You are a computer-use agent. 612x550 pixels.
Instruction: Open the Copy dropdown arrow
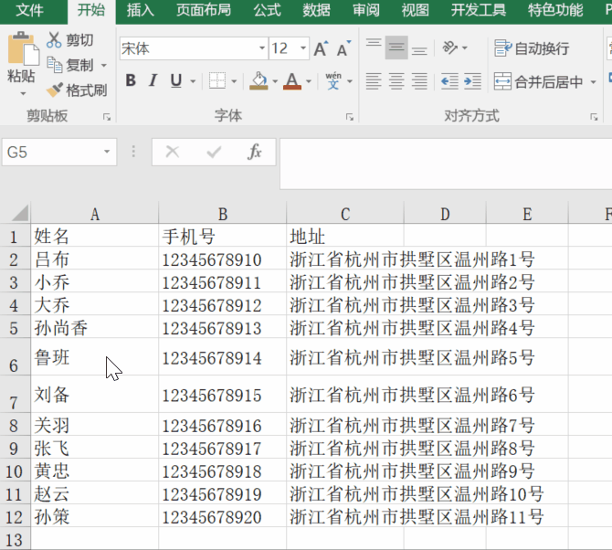click(104, 65)
